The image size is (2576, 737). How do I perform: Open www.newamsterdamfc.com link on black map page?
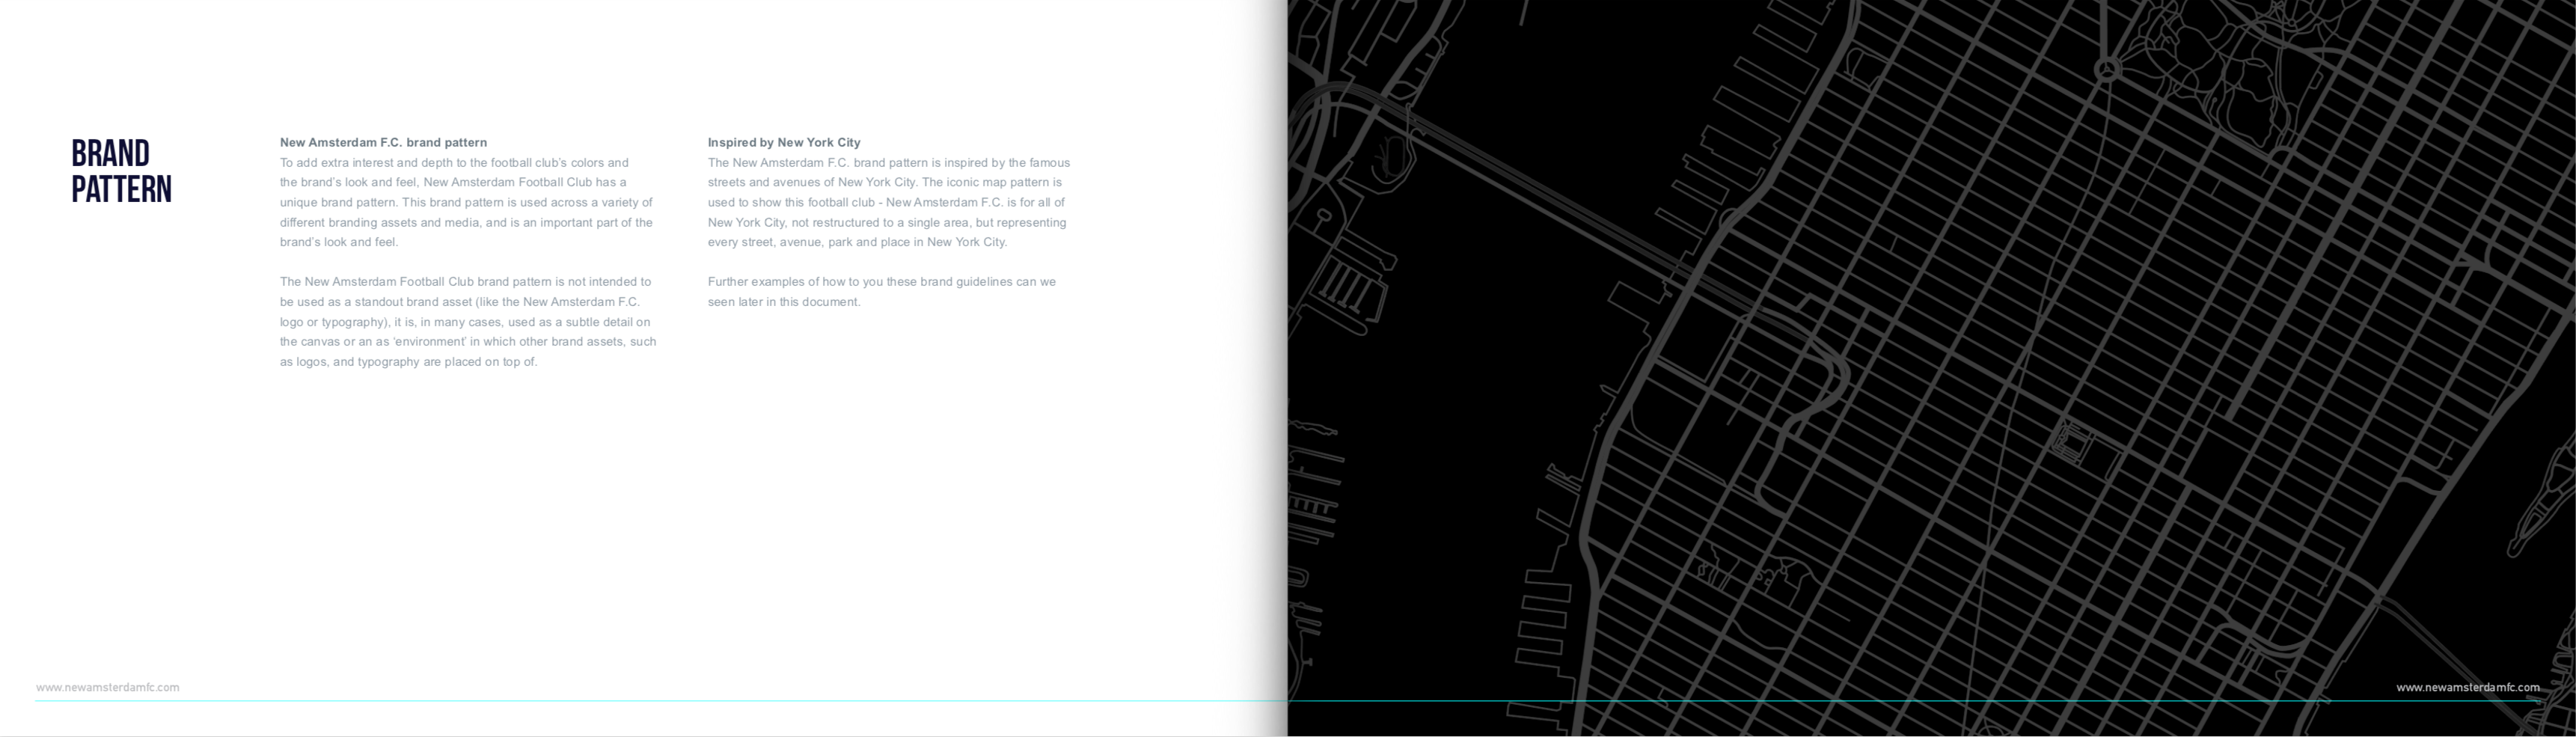point(2468,687)
